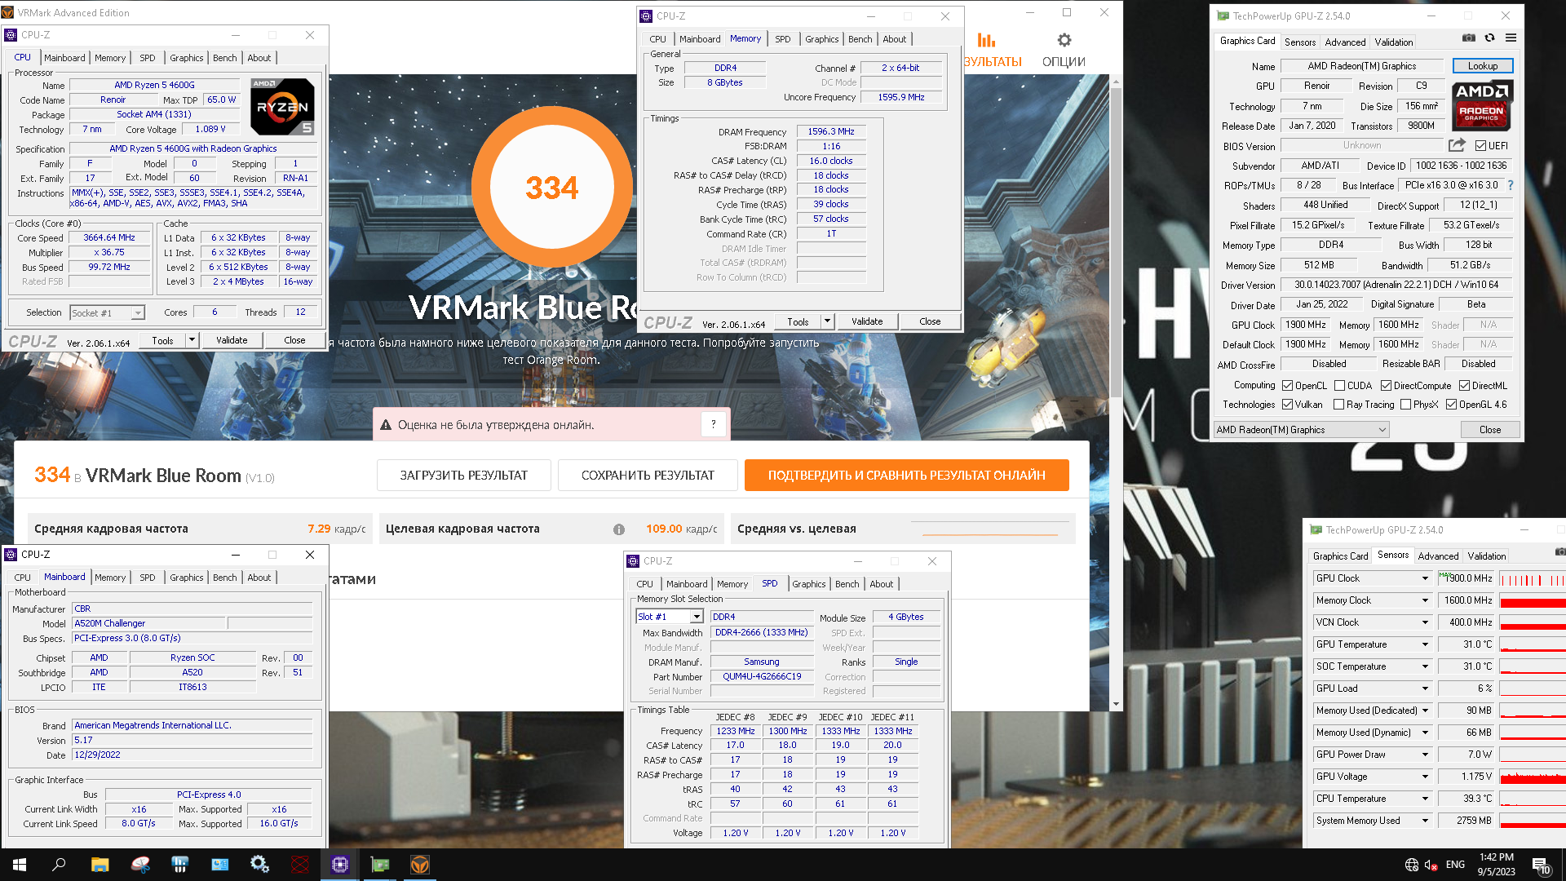Image resolution: width=1566 pixels, height=881 pixels.
Task: Open Snipping Tool from taskbar
Action: [x=140, y=865]
